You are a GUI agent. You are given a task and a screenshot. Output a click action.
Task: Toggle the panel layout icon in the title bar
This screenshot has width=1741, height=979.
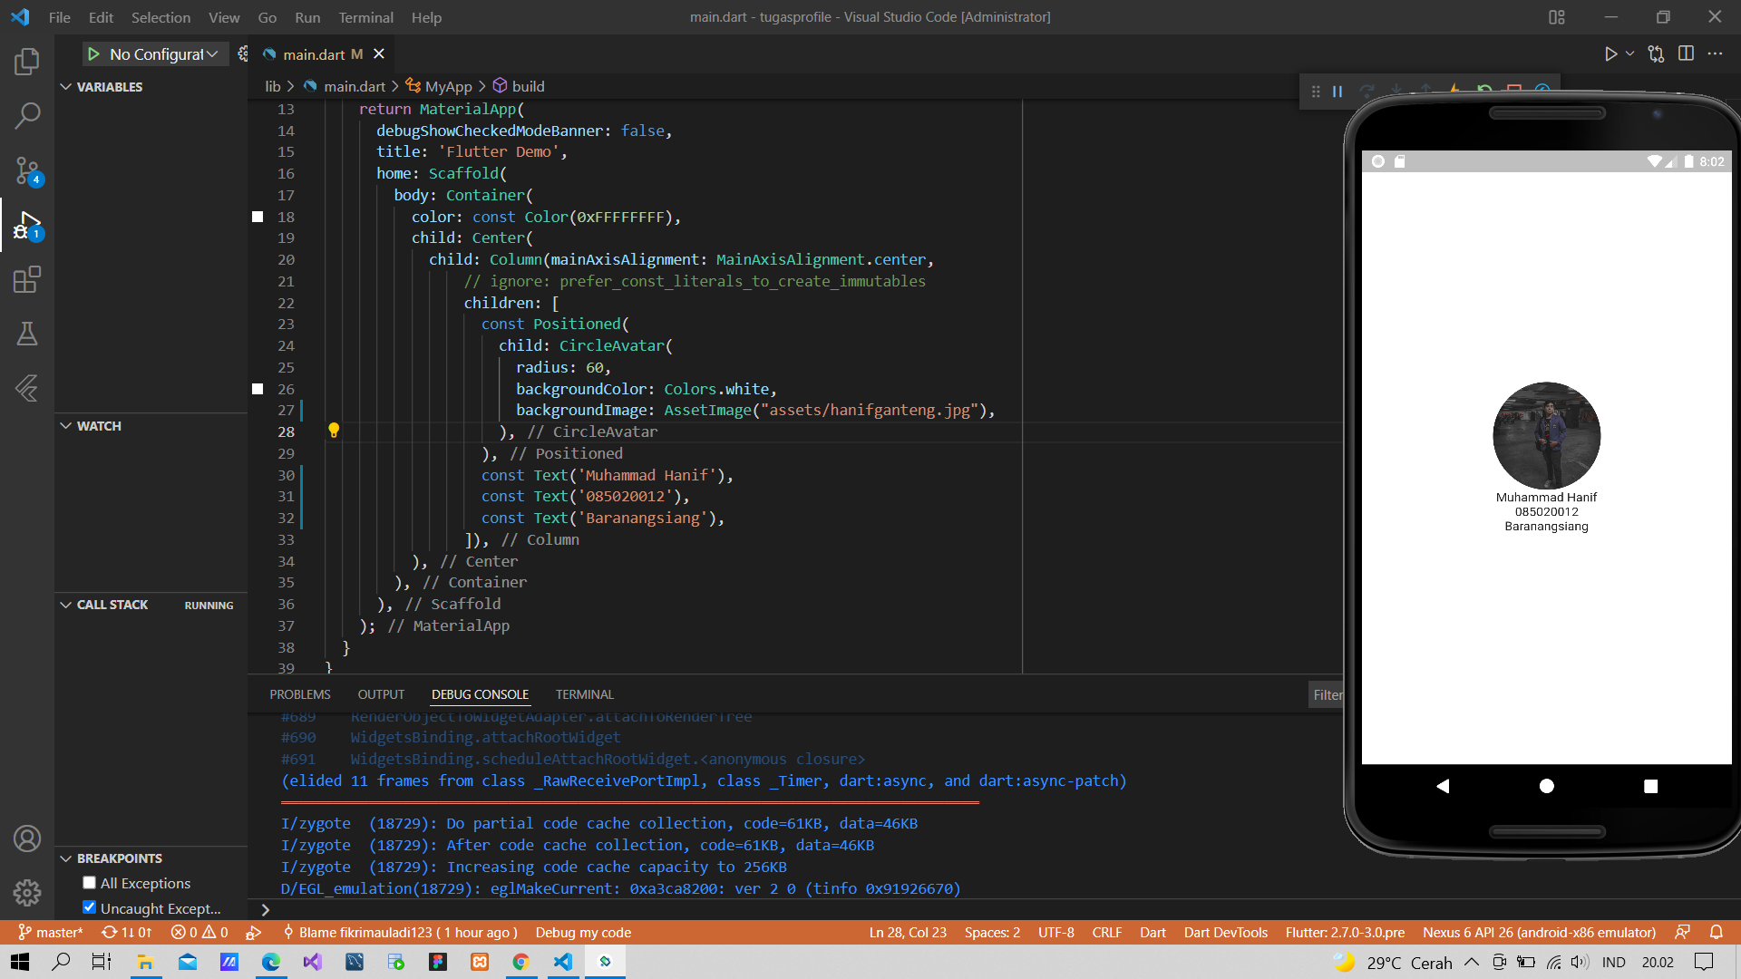point(1557,17)
